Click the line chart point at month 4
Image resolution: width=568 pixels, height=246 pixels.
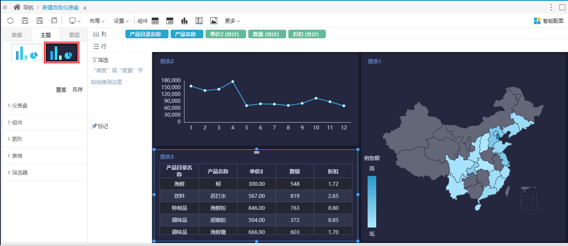coord(233,81)
